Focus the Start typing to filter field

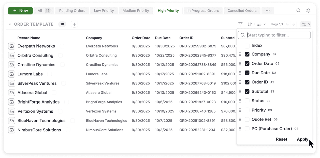pyautogui.click(x=274, y=35)
